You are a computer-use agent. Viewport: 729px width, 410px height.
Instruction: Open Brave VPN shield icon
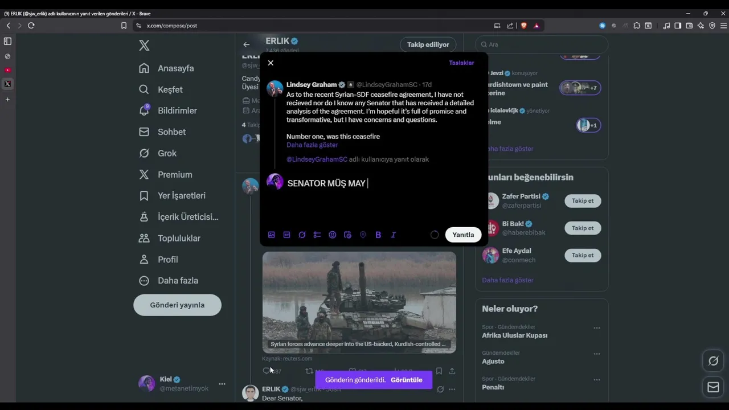(712, 26)
